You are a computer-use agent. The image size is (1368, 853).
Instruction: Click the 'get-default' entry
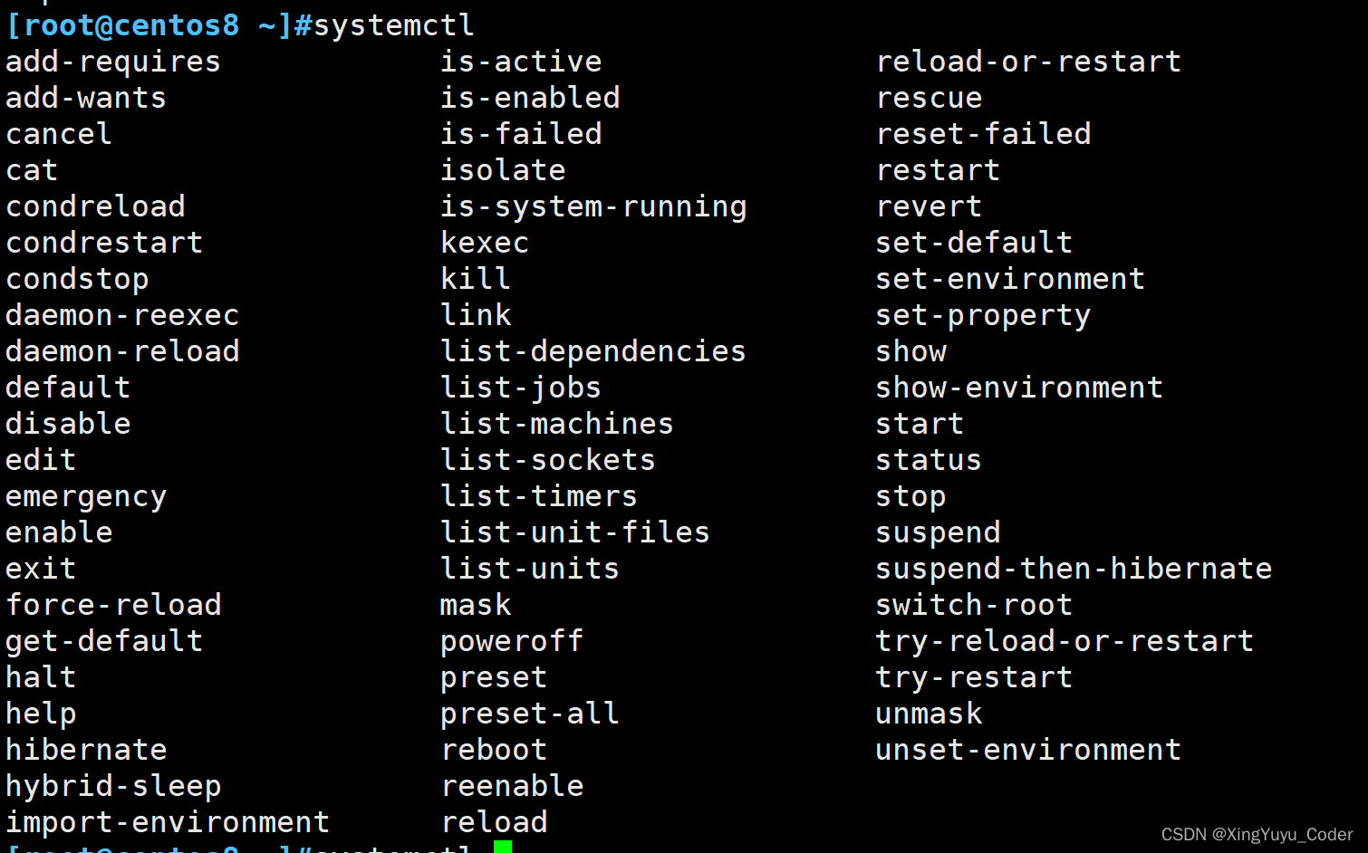[104, 641]
